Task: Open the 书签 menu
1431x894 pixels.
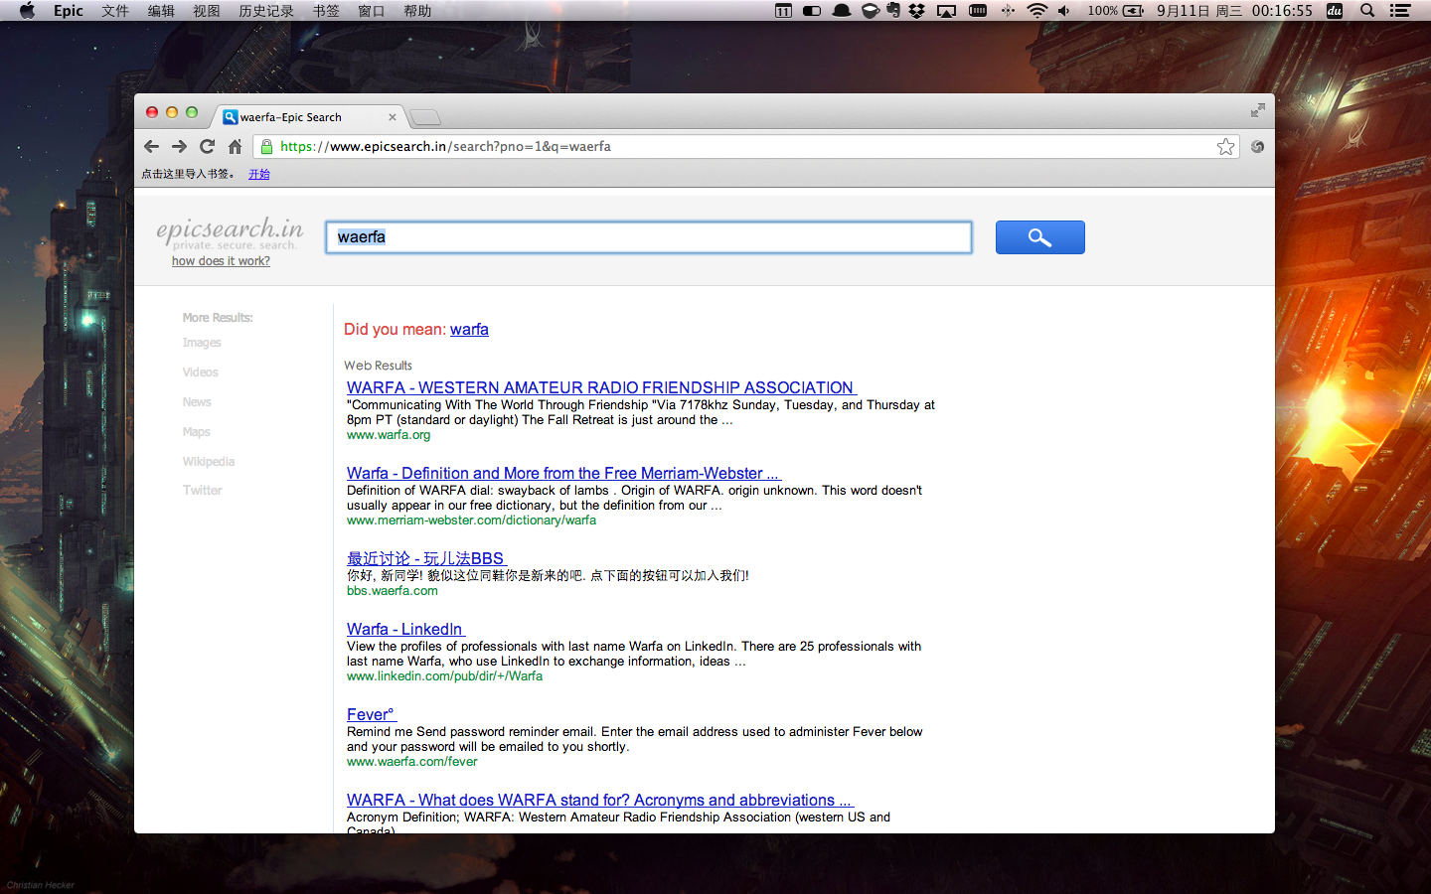Action: [326, 11]
